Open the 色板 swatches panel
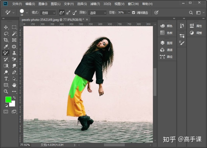Viewport: 207px width, 148px height. pos(166,33)
